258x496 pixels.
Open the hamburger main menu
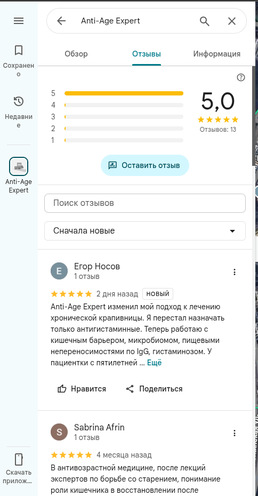[19, 21]
